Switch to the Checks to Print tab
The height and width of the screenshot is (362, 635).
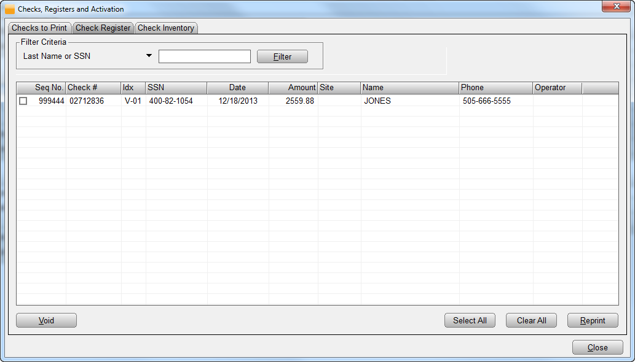(39, 28)
